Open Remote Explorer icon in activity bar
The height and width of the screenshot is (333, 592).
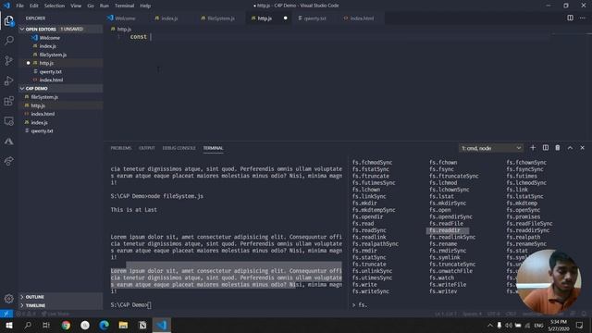tap(8, 121)
